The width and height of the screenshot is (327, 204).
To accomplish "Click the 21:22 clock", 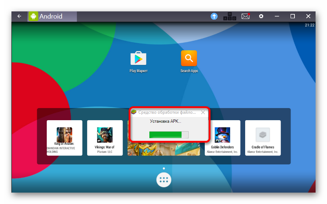I will [309, 25].
